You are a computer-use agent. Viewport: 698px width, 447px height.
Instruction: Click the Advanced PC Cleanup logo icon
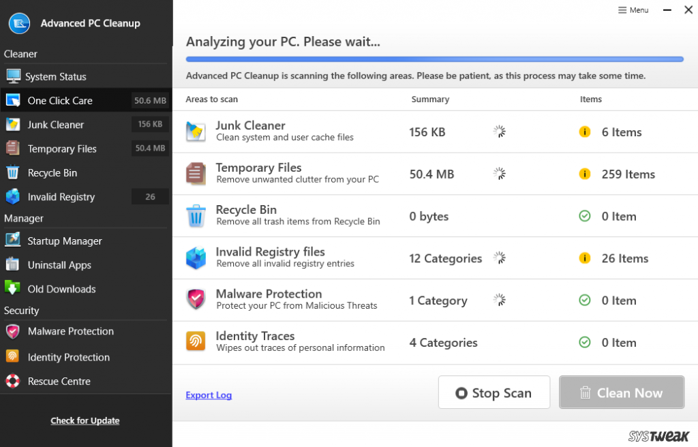[19, 23]
